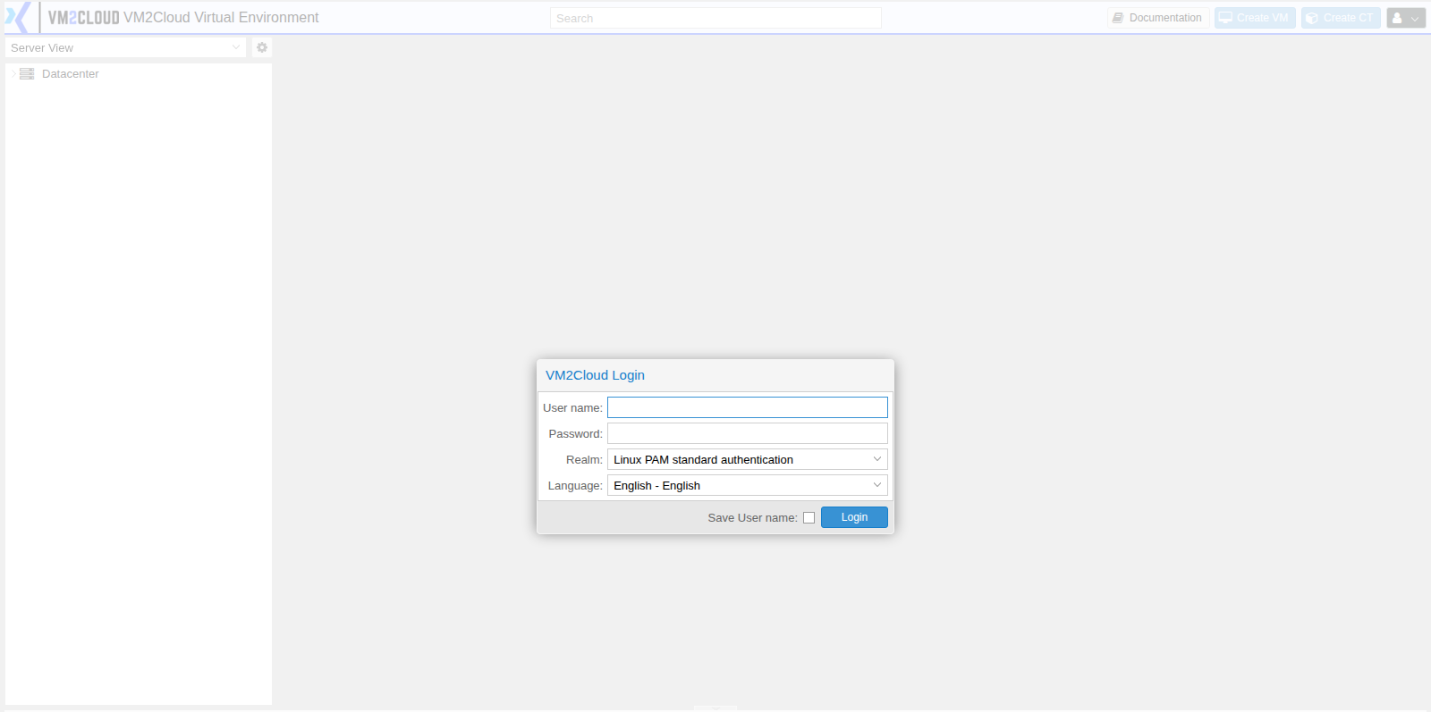Click the Login button
Image resolution: width=1431 pixels, height=712 pixels.
854,517
